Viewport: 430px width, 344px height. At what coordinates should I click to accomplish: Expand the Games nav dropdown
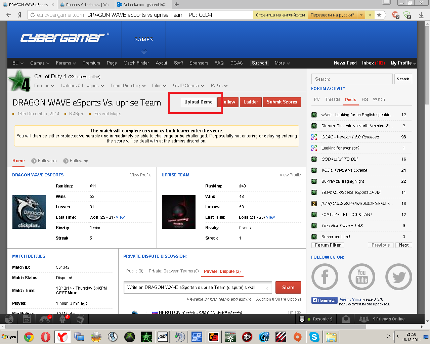pos(40,63)
